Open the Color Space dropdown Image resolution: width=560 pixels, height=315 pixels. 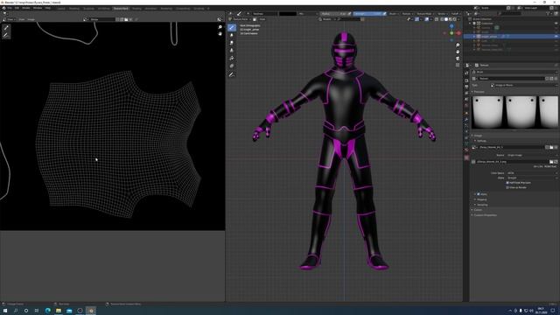click(532, 173)
